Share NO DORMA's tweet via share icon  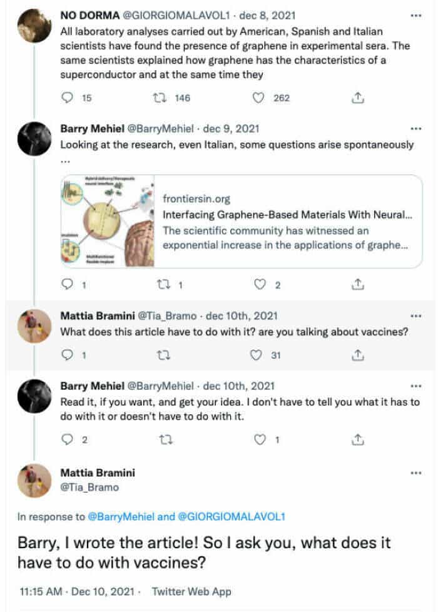358,98
